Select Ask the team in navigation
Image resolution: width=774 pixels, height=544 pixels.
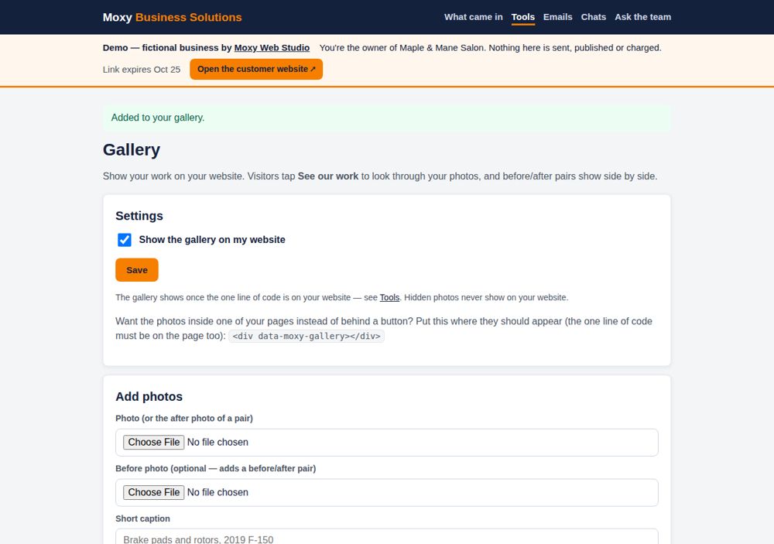pos(642,17)
